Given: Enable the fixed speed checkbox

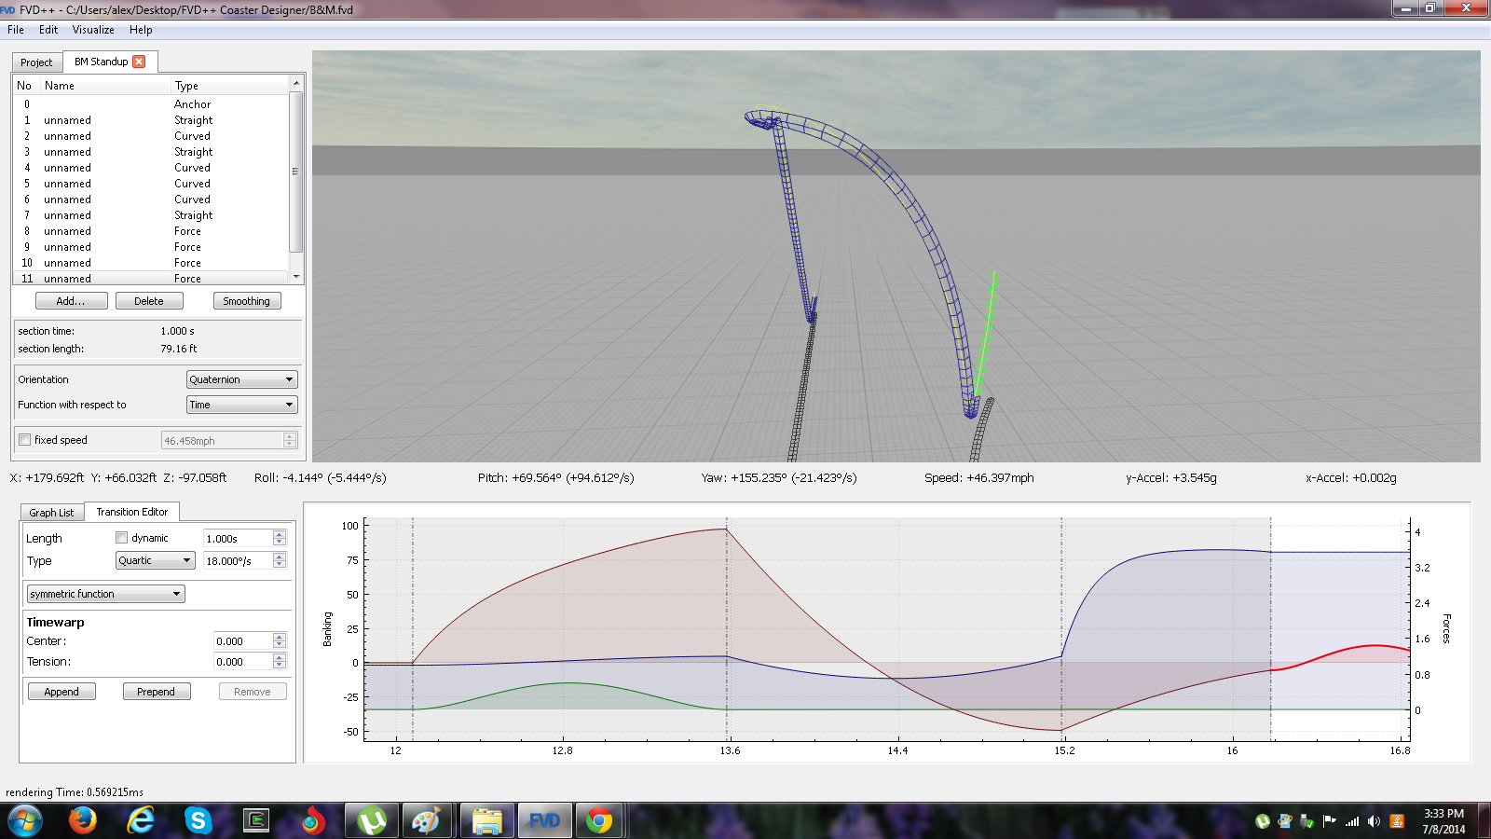Looking at the screenshot, I should pyautogui.click(x=25, y=440).
